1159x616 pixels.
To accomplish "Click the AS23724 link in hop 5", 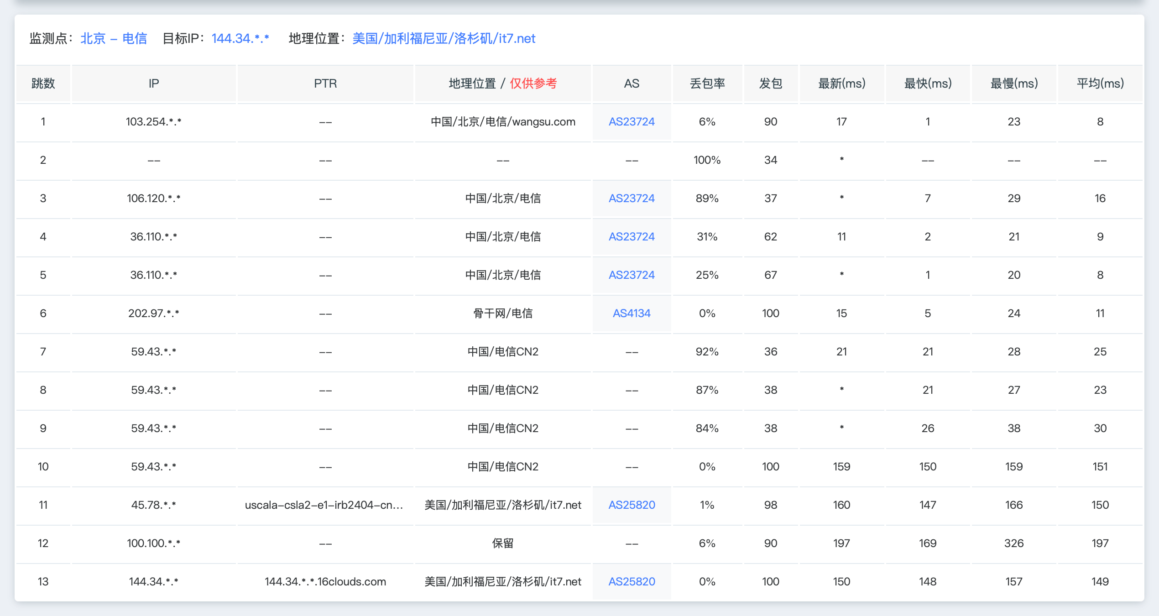I will 632,275.
